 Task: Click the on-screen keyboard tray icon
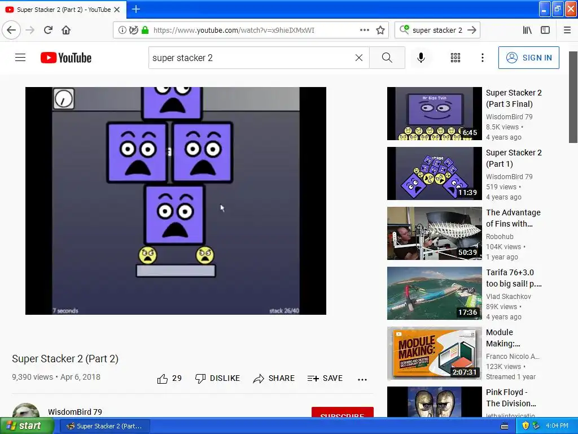pos(505,426)
